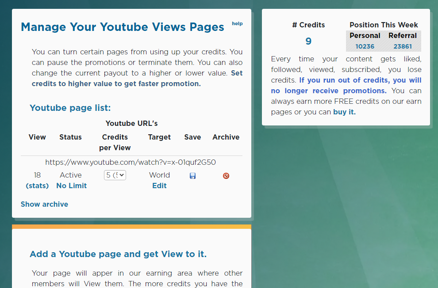The height and width of the screenshot is (288, 438).
Task: Click the Manage Your Youtube Views Pages heading
Action: pyautogui.click(x=123, y=27)
